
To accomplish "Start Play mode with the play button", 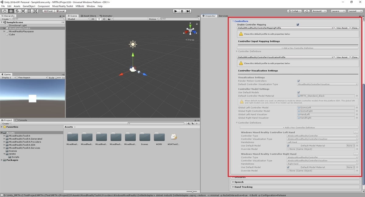I will pos(176,11).
